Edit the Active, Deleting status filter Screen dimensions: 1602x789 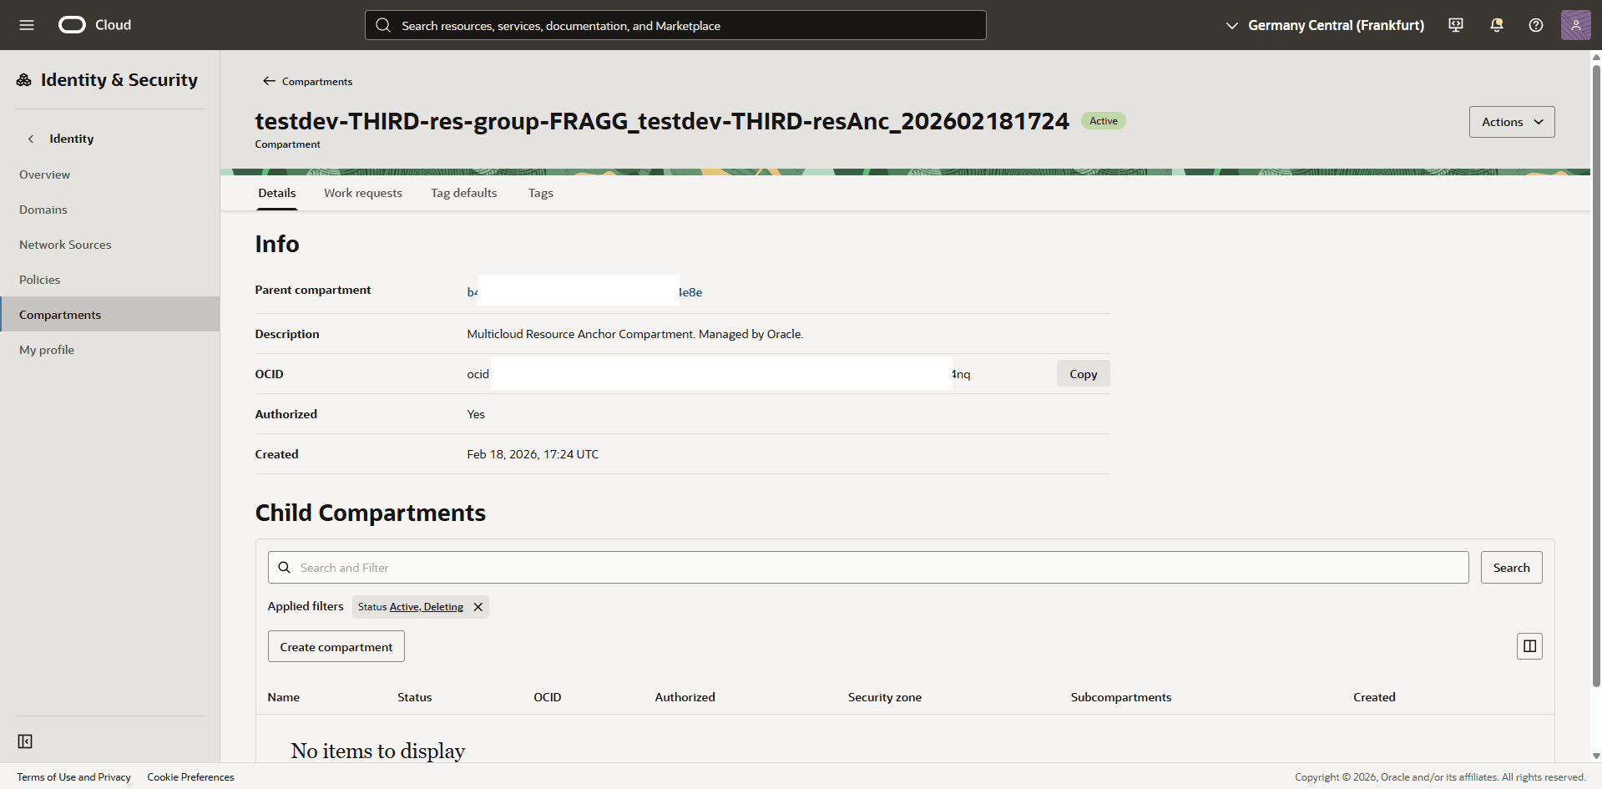click(x=426, y=607)
